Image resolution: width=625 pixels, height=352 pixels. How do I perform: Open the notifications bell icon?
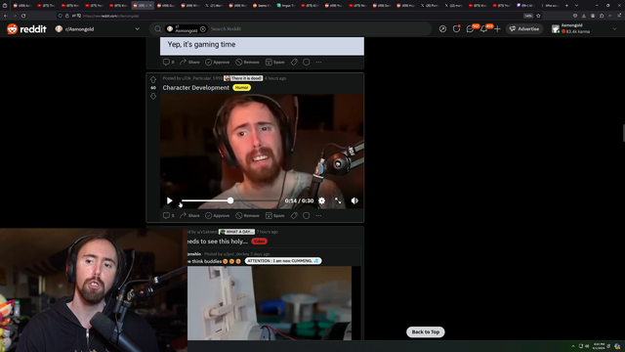483,29
